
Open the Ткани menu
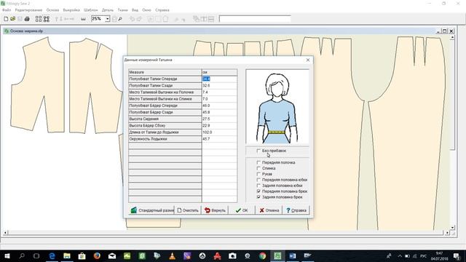coord(123,10)
